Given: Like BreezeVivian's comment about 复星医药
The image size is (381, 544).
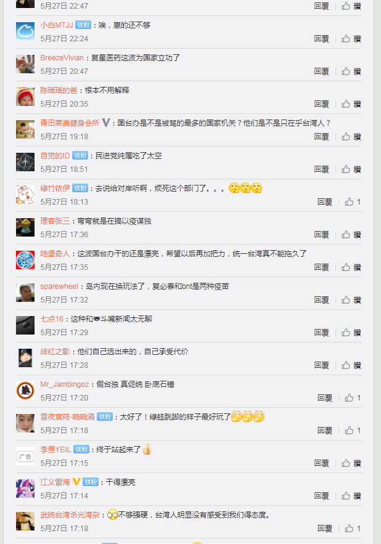Looking at the screenshot, I should 351,71.
